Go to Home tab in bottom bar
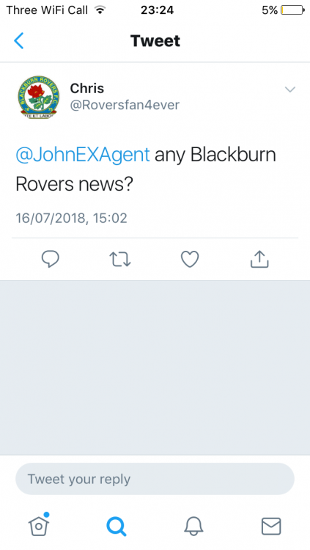Image resolution: width=310 pixels, height=550 pixels. point(39,525)
